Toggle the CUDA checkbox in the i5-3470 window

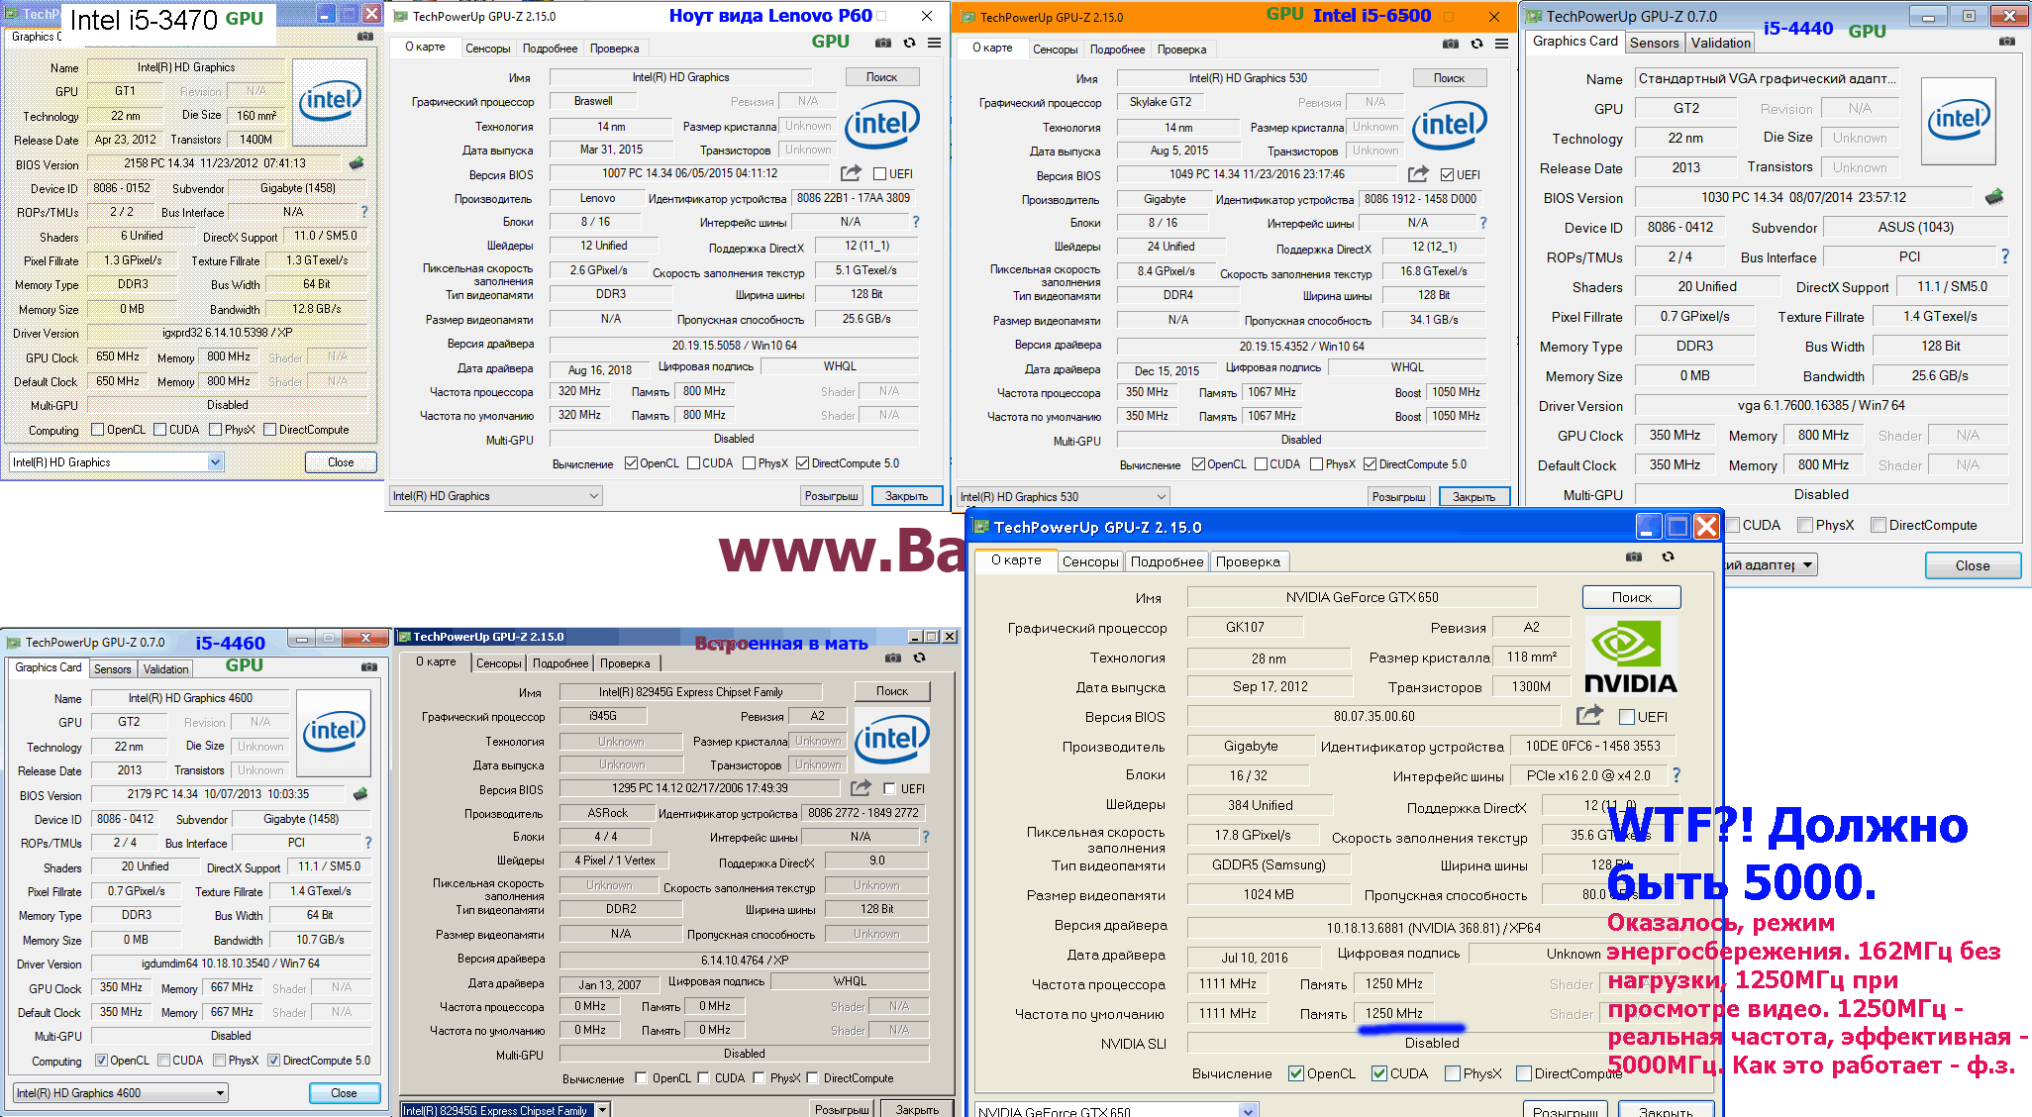160,430
